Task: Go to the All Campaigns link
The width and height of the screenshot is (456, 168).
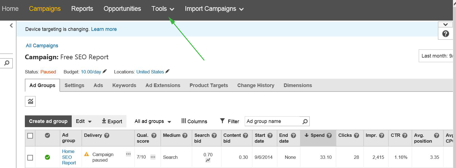Action: pyautogui.click(x=42, y=46)
